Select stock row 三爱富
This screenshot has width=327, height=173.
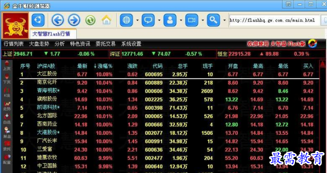click(169, 150)
